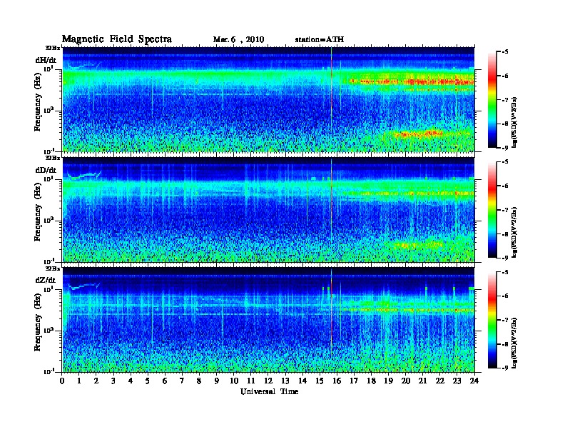
Task: Click hour tick label 0 on time axis
Action: (62, 381)
